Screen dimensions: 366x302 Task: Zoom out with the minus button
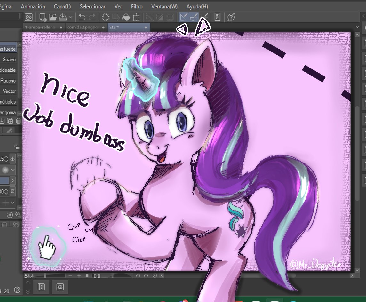coord(70,276)
